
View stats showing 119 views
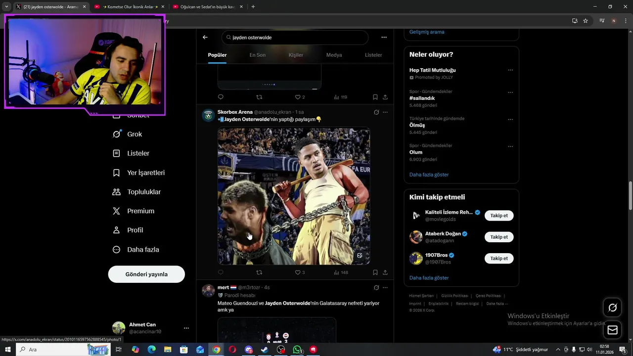pyautogui.click(x=341, y=97)
